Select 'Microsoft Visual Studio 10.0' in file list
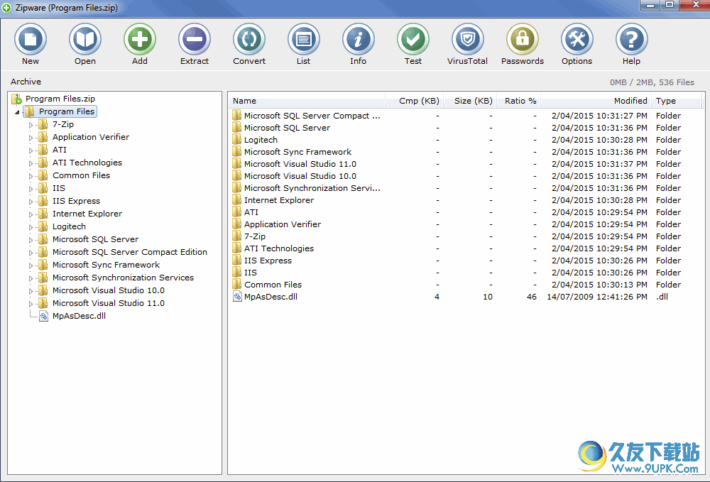 click(300, 176)
